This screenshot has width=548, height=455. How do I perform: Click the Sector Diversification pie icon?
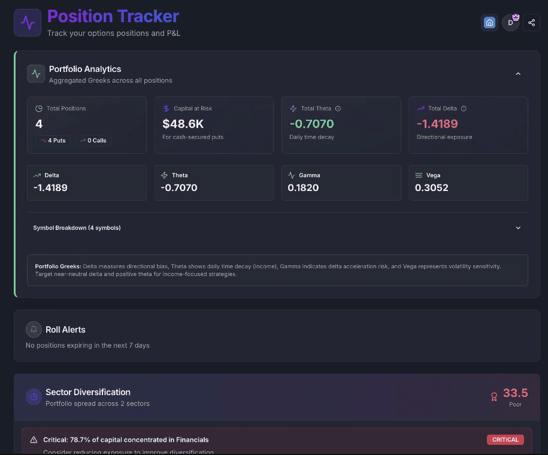[x=34, y=396]
